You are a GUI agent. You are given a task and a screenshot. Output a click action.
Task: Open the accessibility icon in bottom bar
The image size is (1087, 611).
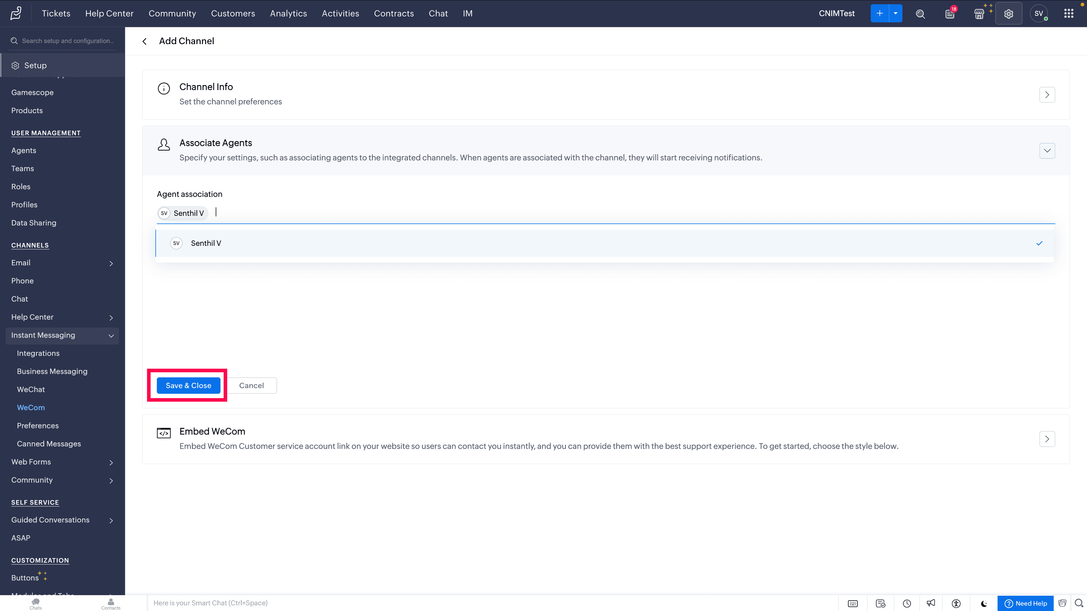click(x=956, y=603)
